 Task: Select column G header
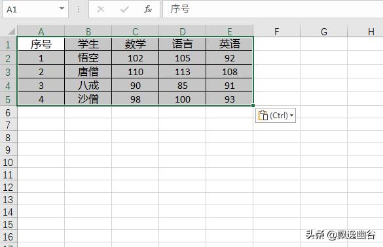323,31
